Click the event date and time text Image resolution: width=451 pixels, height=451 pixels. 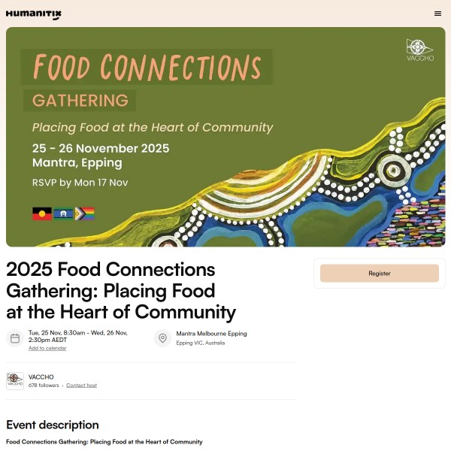(78, 336)
